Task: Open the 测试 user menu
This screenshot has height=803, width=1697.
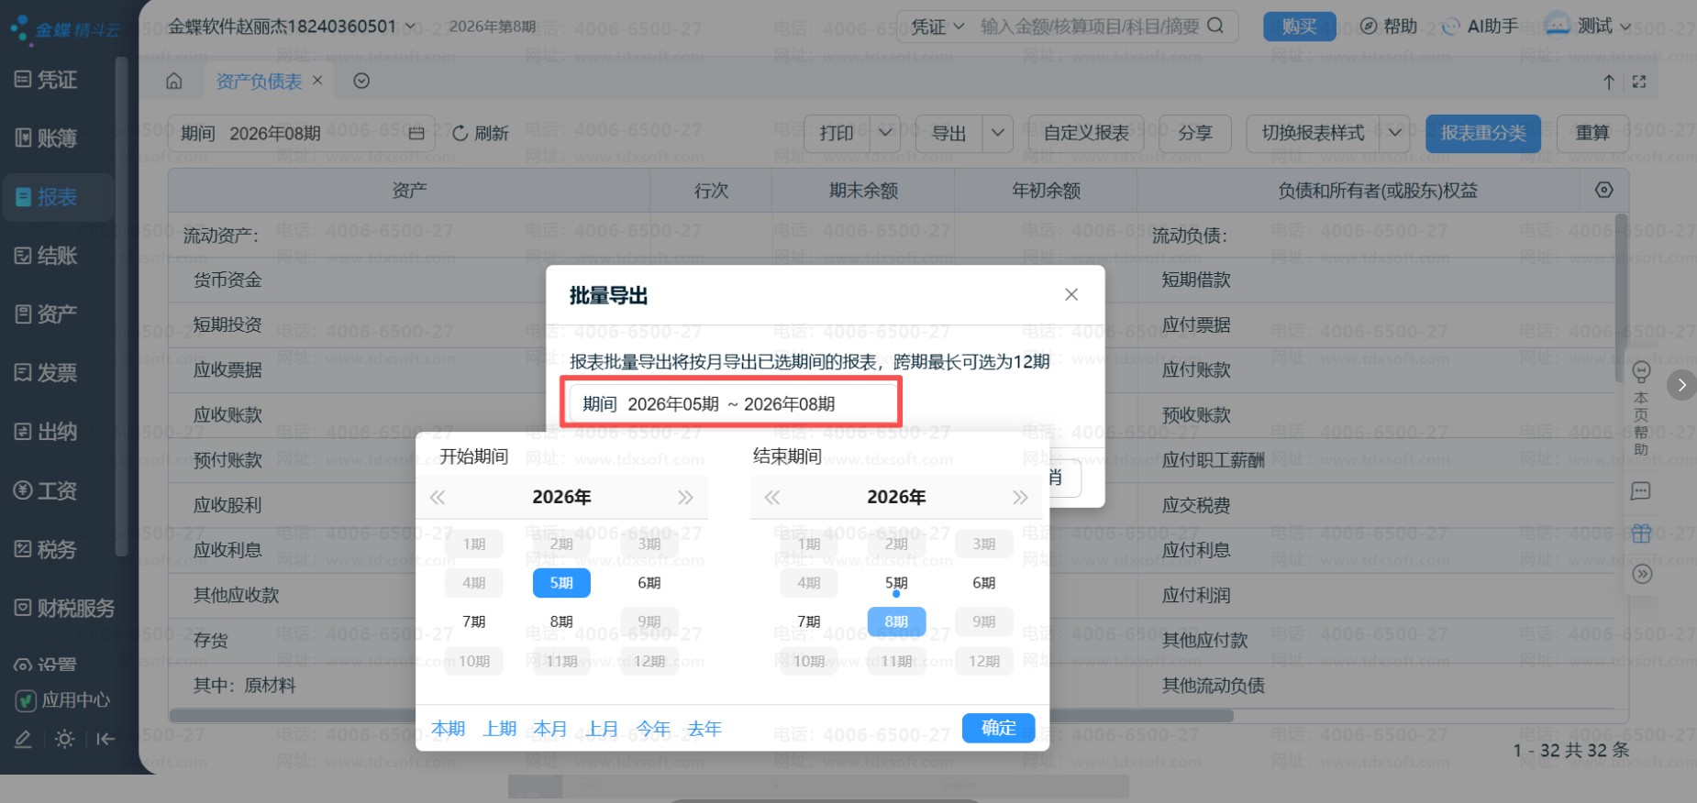Action: (x=1588, y=26)
